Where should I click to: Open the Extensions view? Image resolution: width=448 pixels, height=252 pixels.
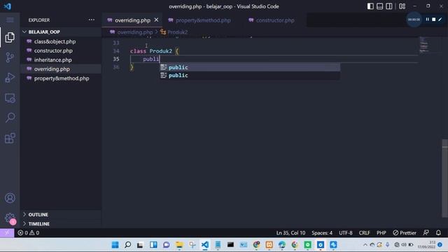(x=10, y=138)
